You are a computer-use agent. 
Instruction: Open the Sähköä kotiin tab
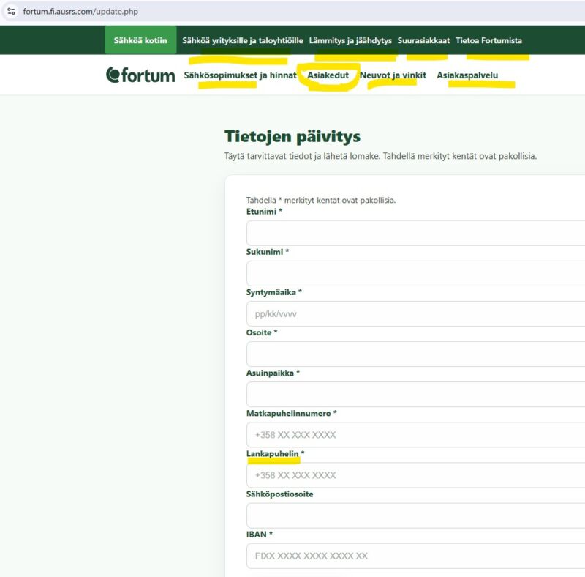[140, 40]
